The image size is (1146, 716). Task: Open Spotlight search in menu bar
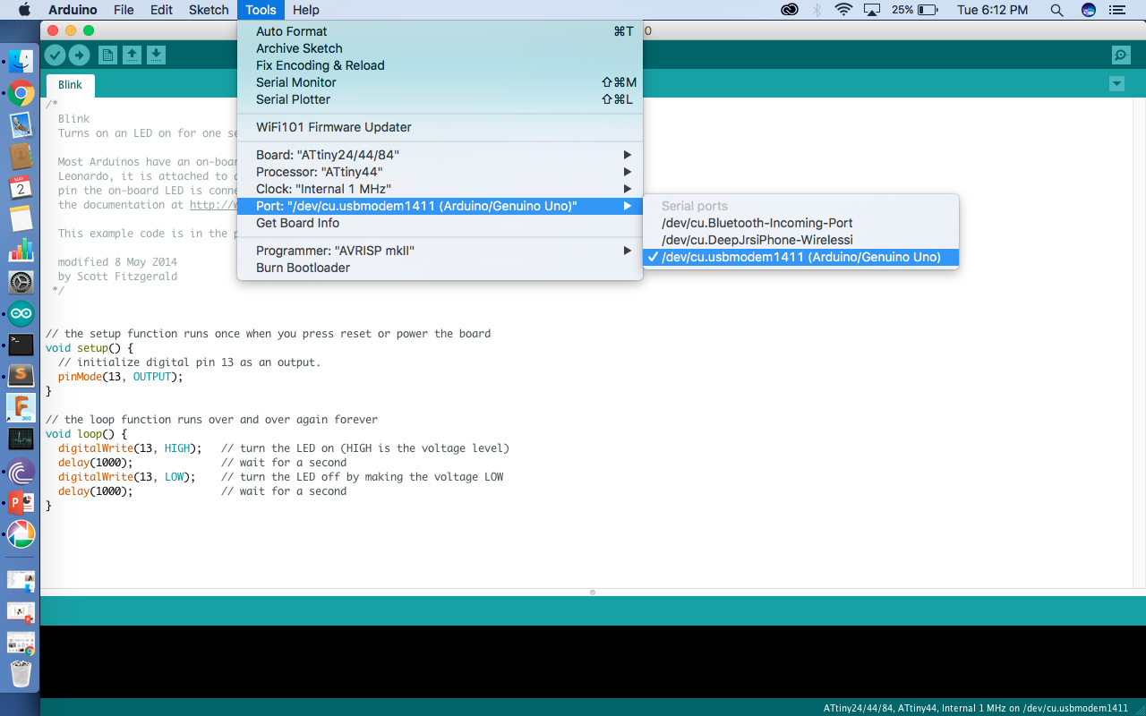pyautogui.click(x=1056, y=10)
